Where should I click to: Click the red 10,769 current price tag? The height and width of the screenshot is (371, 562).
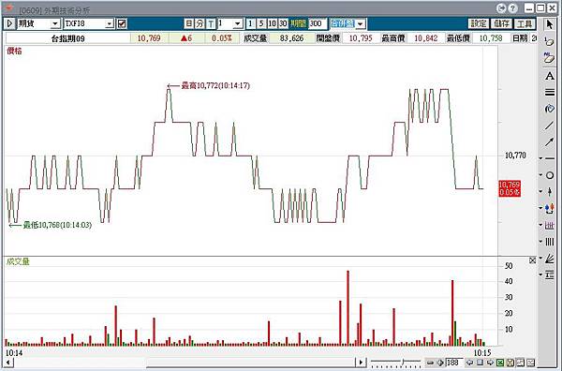coord(510,188)
